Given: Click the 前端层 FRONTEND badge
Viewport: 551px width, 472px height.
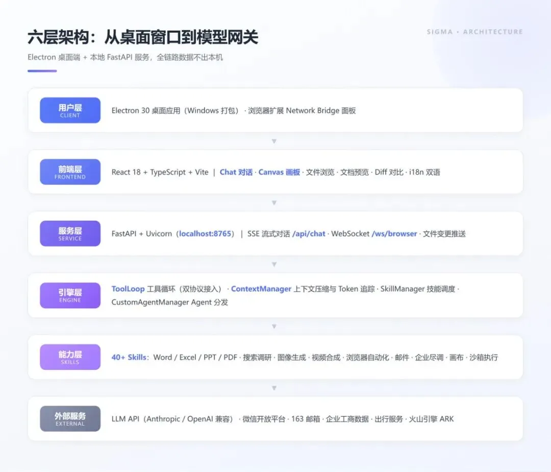Looking at the screenshot, I should click(x=70, y=172).
